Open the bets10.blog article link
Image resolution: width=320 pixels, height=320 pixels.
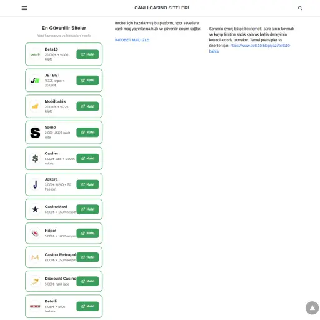250,48
